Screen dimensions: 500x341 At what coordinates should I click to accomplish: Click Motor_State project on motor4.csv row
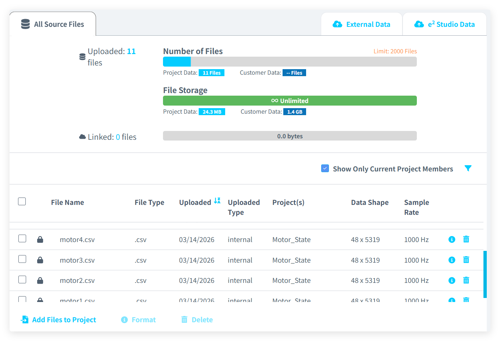(291, 239)
